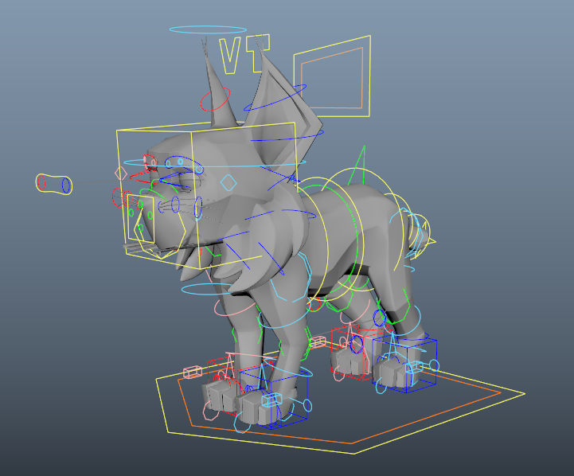Select the light blue lollipop circle beside front blue cube
The width and height of the screenshot is (574, 476).
tap(308, 405)
